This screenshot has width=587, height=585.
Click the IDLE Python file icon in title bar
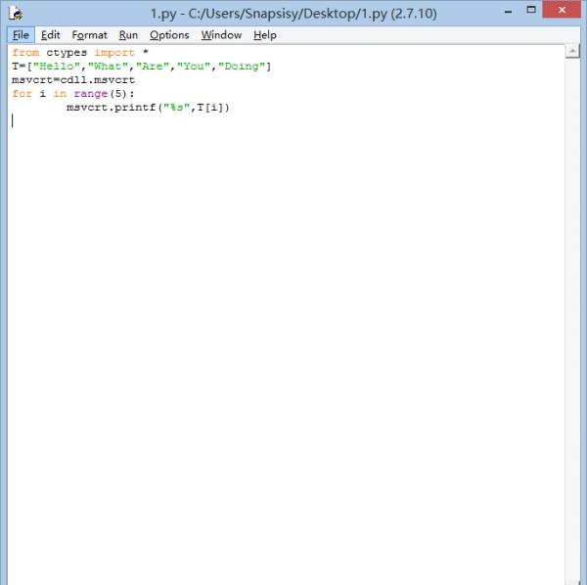tap(16, 13)
